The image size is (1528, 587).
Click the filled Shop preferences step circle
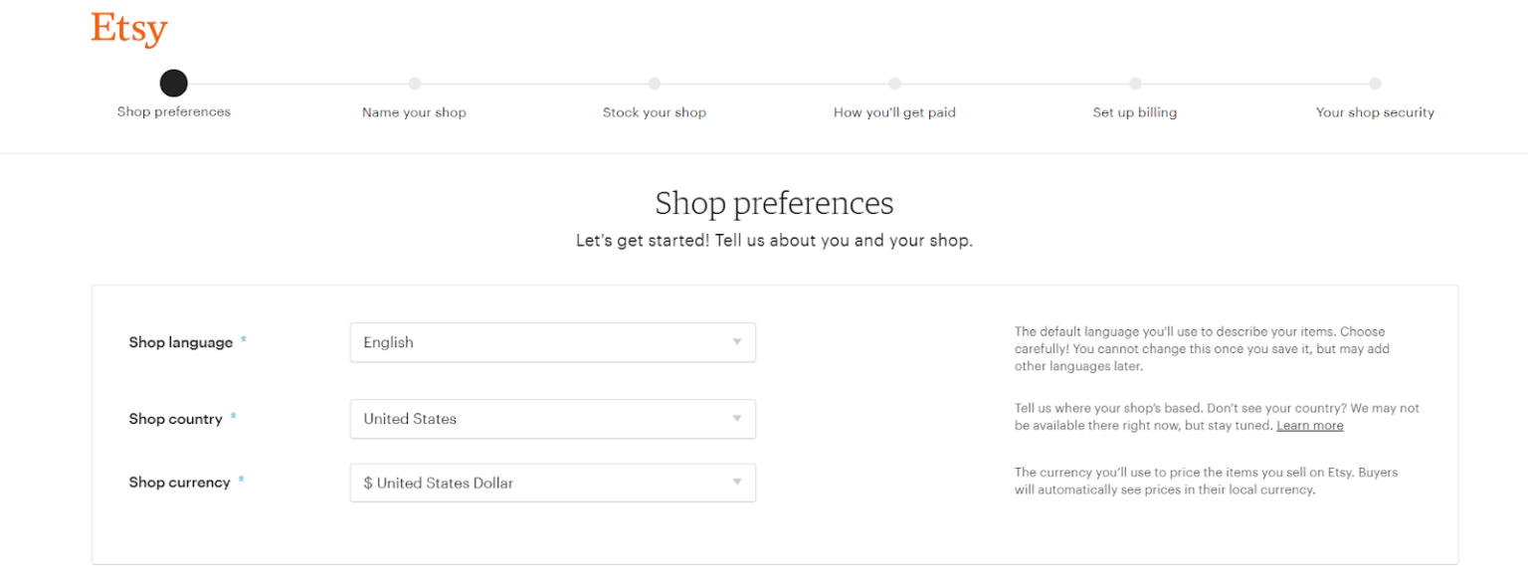[173, 84]
